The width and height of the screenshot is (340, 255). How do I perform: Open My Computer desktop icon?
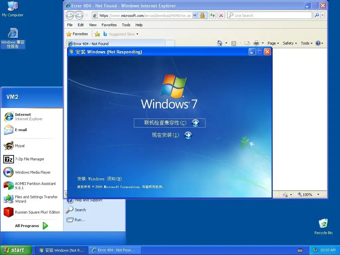[x=13, y=9]
